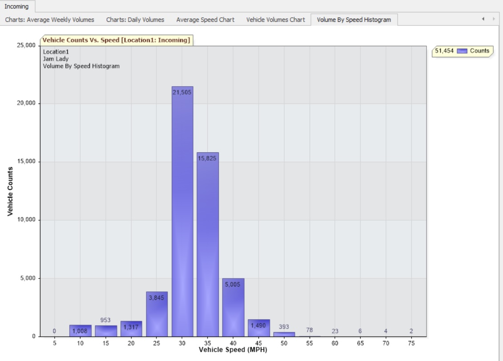Click the 51,454 total in legend

click(444, 51)
